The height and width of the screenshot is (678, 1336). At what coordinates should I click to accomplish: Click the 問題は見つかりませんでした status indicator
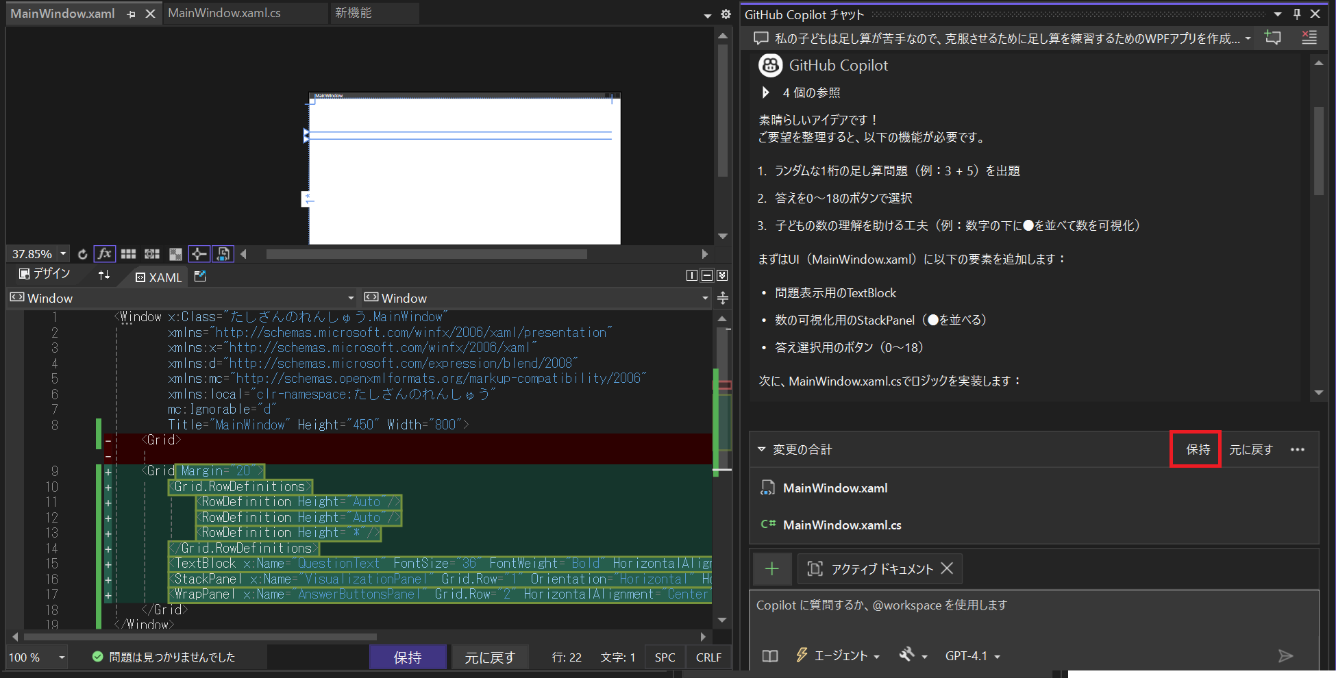tap(164, 657)
